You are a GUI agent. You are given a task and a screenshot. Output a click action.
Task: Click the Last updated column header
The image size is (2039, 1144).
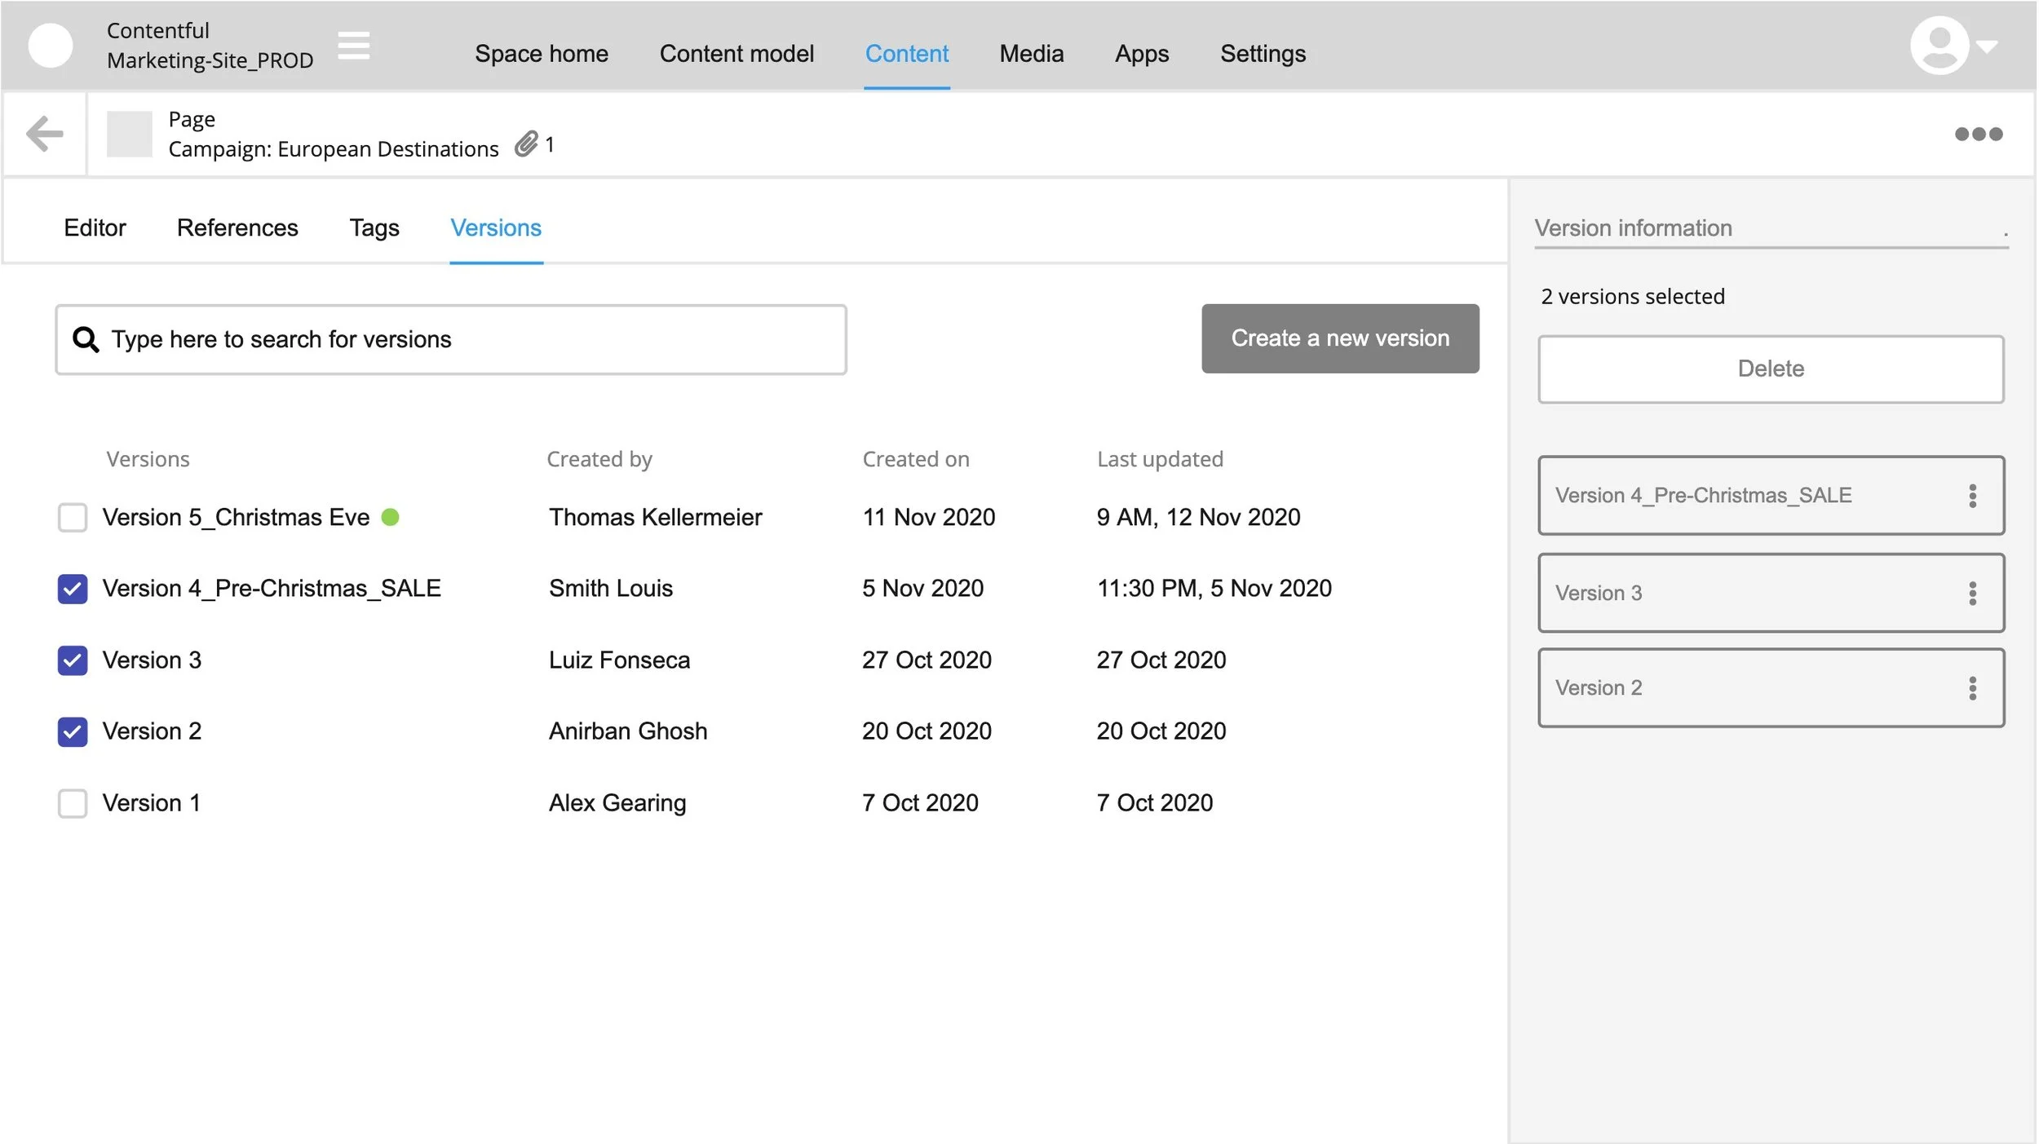[x=1160, y=460]
